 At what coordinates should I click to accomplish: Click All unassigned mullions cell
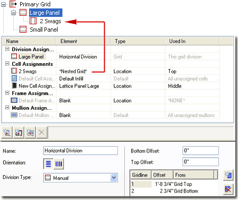tap(191, 115)
